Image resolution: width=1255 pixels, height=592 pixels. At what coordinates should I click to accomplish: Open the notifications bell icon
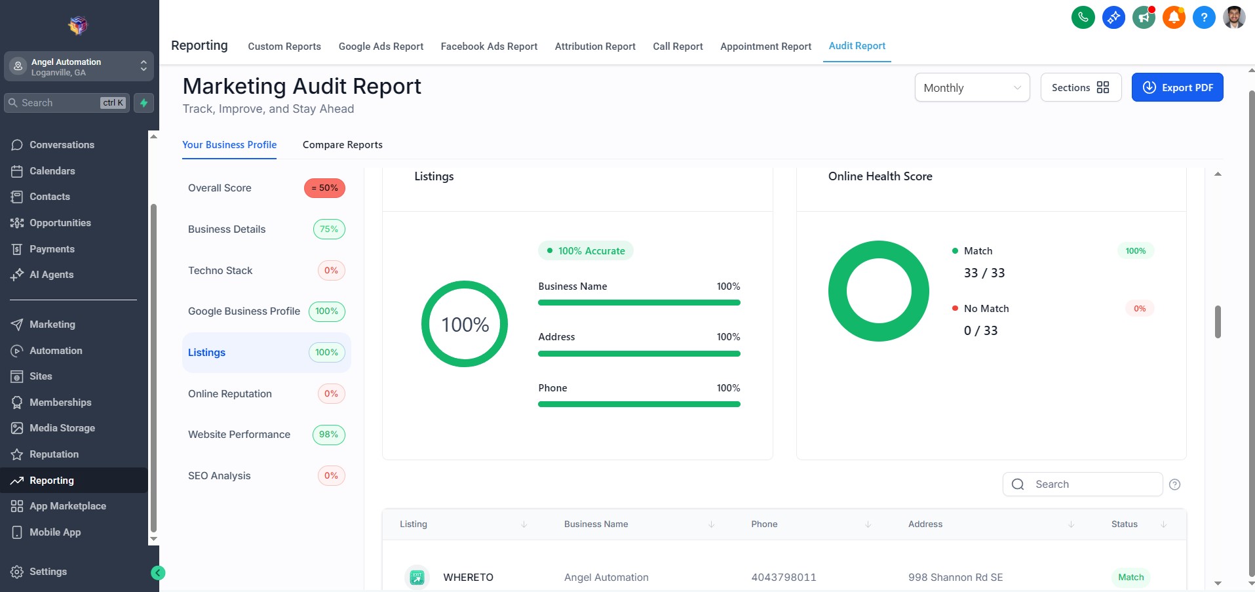(1172, 17)
